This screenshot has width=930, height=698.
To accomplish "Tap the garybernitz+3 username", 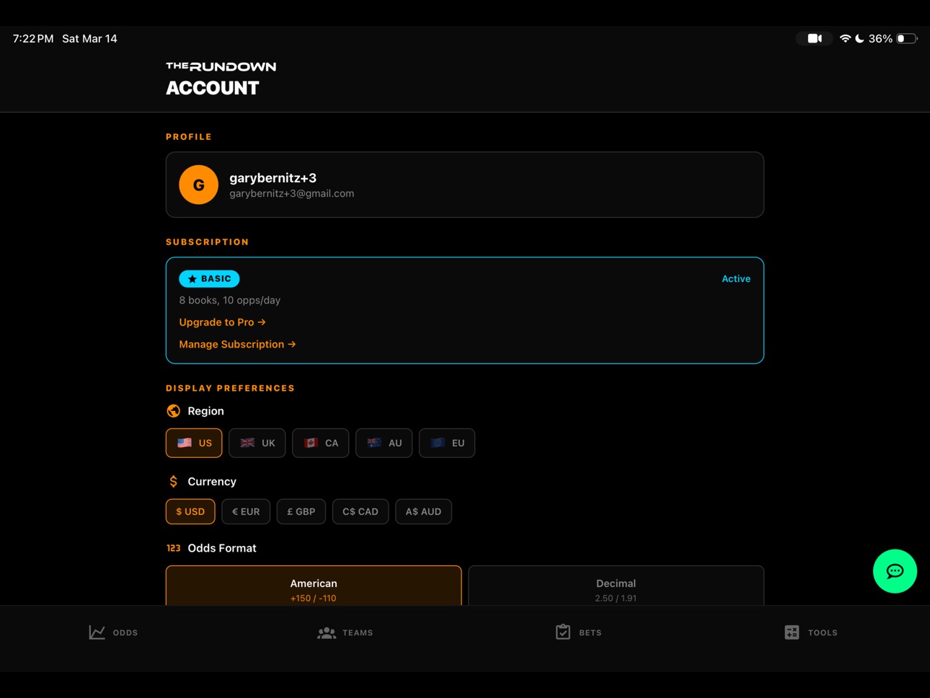I will tap(273, 177).
